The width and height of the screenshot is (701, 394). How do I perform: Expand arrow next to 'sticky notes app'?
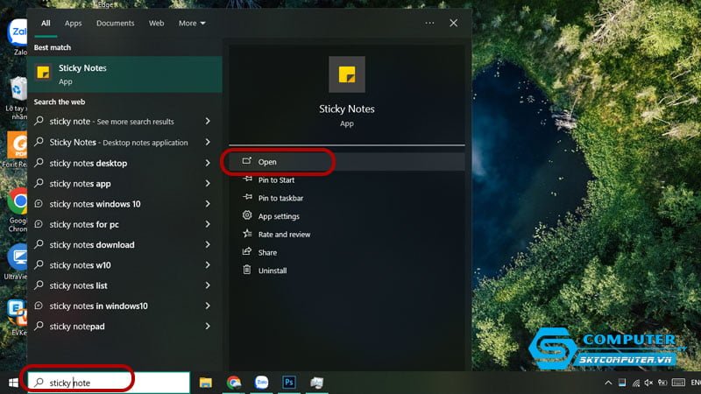(x=208, y=183)
